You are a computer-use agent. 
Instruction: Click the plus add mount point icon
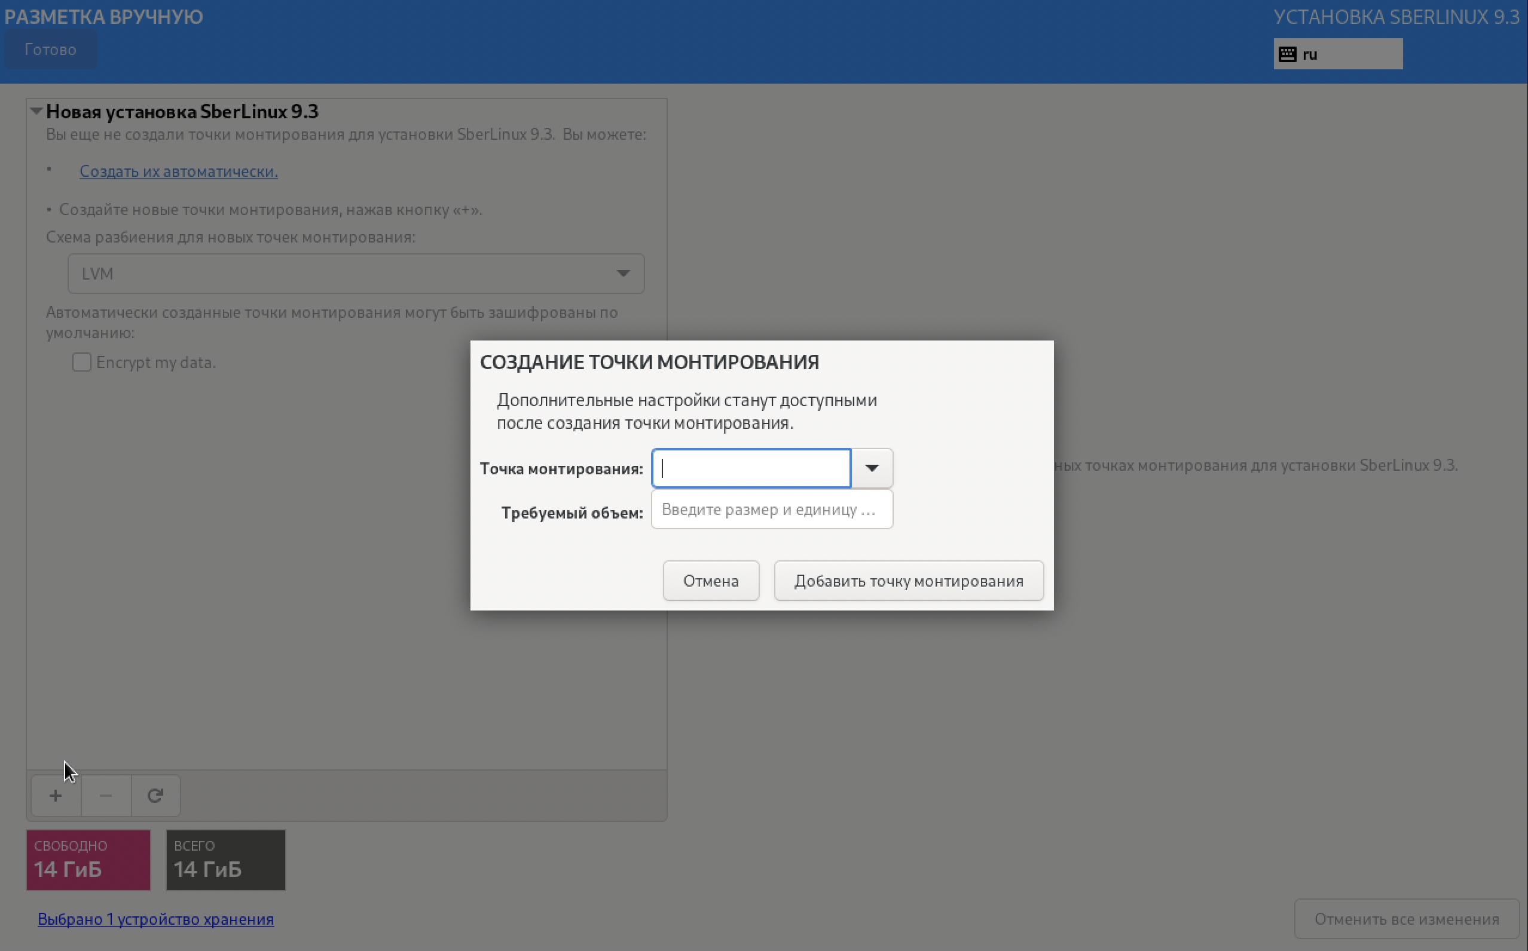click(x=56, y=796)
